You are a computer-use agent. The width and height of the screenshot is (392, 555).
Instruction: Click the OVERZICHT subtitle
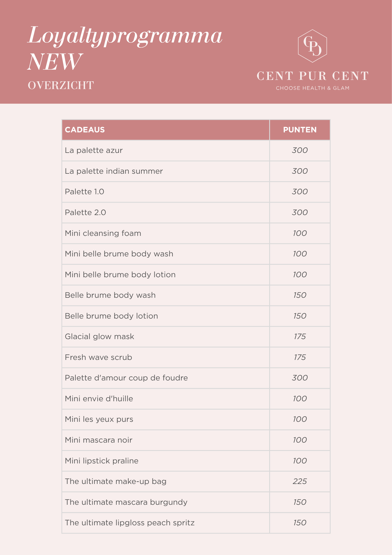point(61,85)
